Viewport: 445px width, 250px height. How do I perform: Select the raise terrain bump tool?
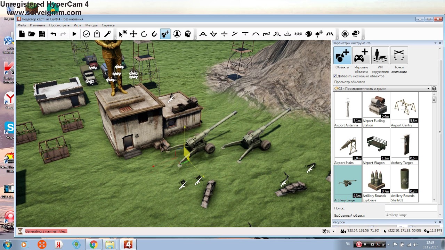[x=203, y=34]
